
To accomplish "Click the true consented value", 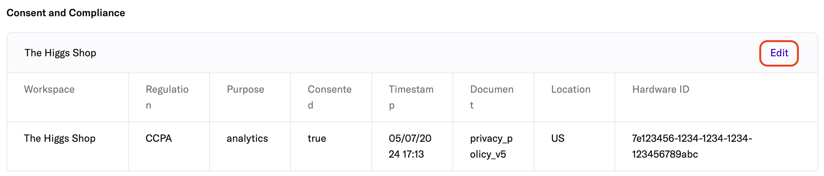I will pos(317,138).
